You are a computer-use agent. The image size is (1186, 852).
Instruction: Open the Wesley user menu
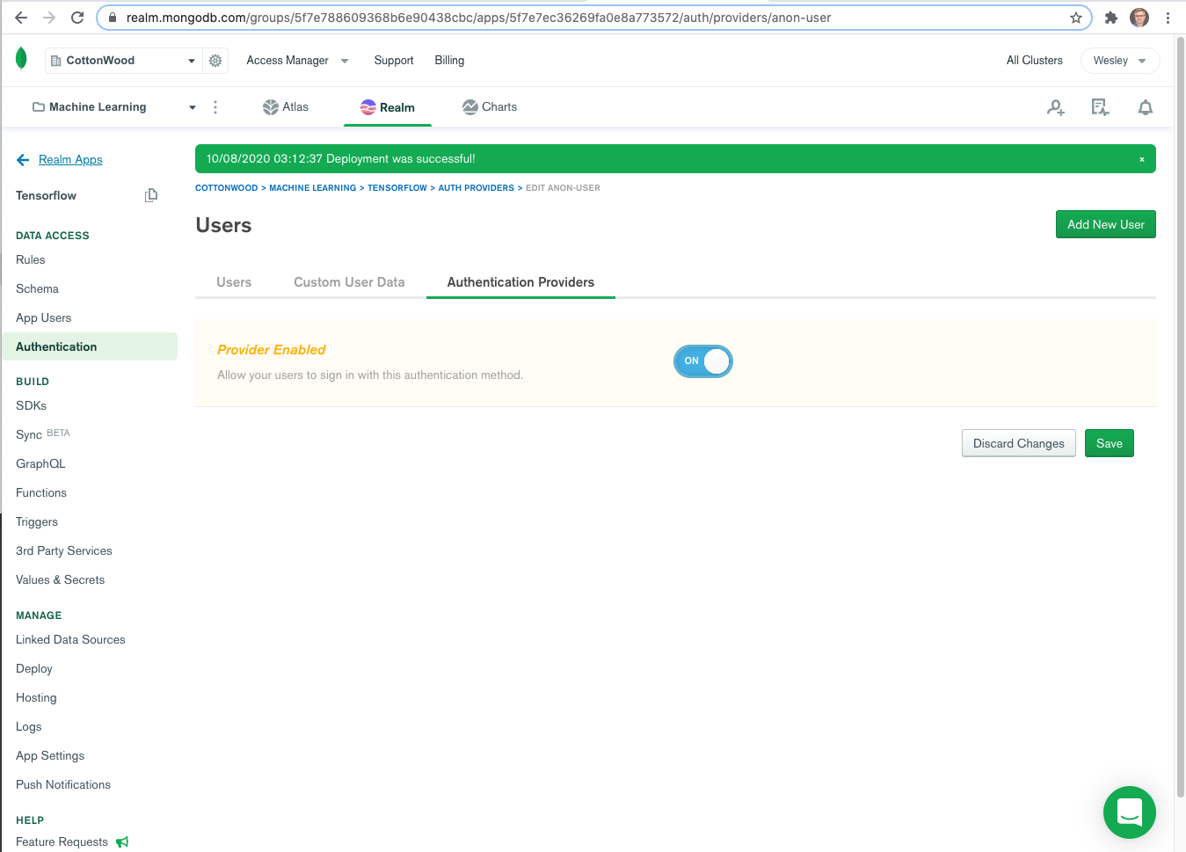1119,61
